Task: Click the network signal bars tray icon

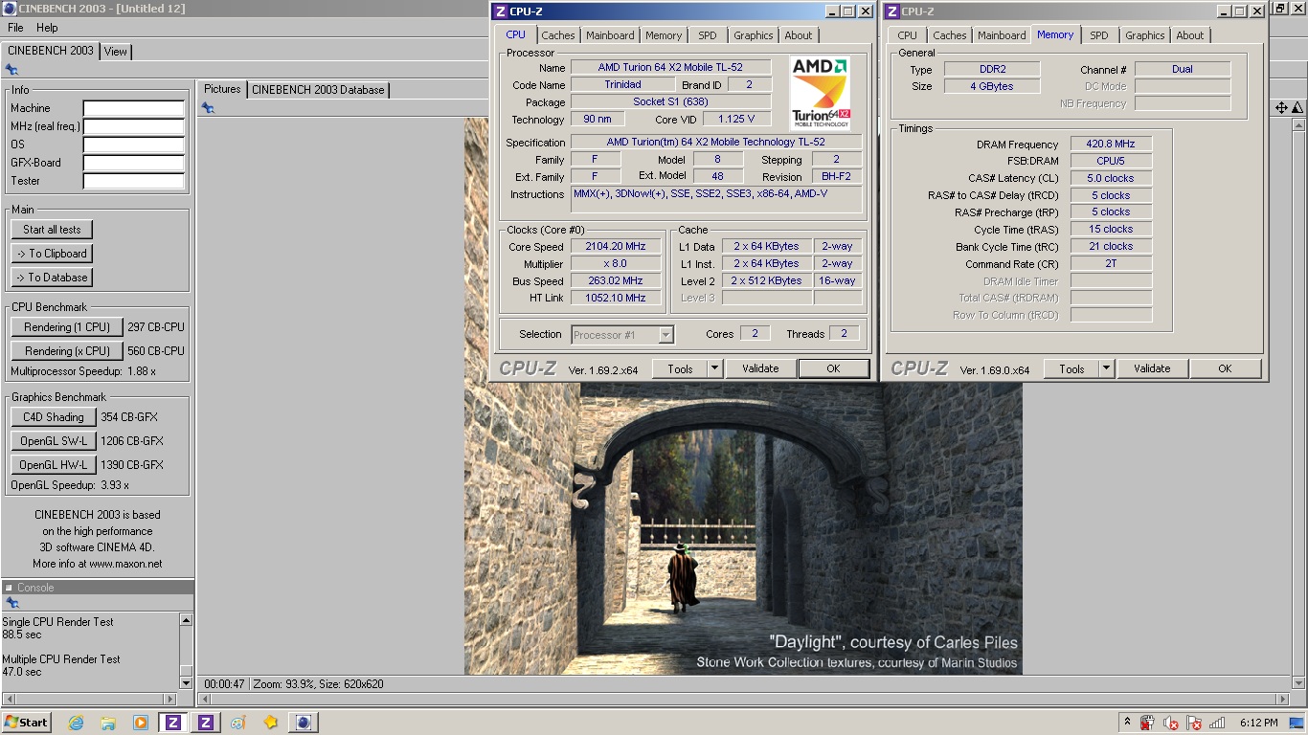Action: pyautogui.click(x=1217, y=723)
